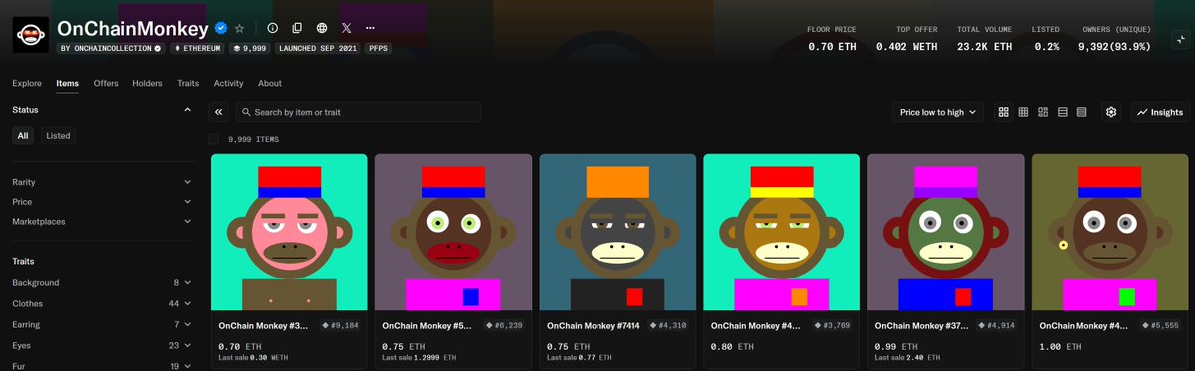Click the rarity rank #4,914 badge
Viewport: 1195px width, 371px height.
[x=995, y=325]
